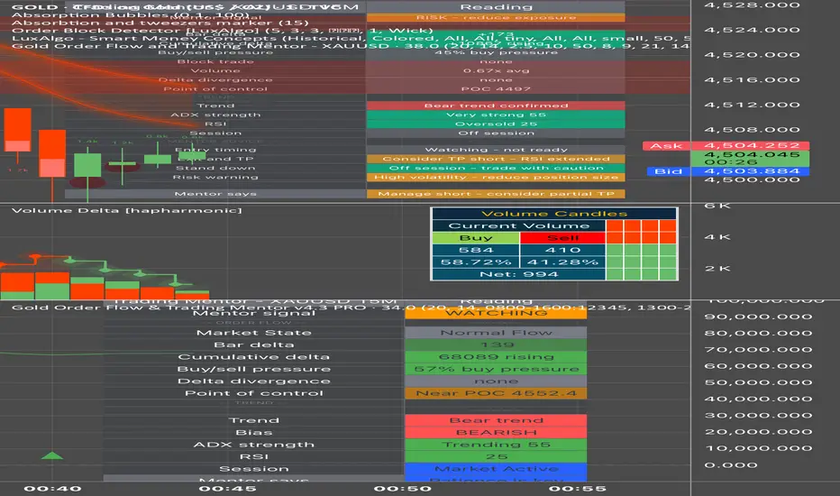Click the 41.28% sell percentage
Viewport: 840px width, 496px height.
[x=562, y=262]
